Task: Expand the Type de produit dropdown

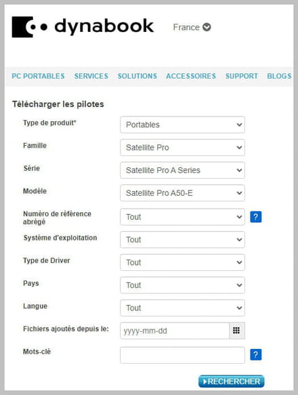Action: point(182,125)
